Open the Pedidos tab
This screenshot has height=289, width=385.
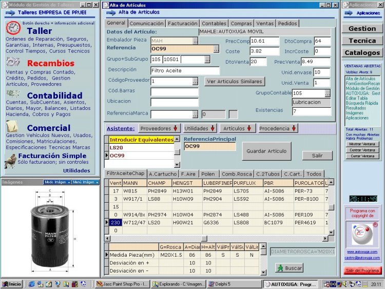point(287,23)
